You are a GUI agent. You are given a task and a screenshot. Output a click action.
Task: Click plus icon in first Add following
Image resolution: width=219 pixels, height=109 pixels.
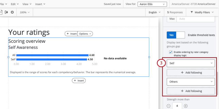182,72
